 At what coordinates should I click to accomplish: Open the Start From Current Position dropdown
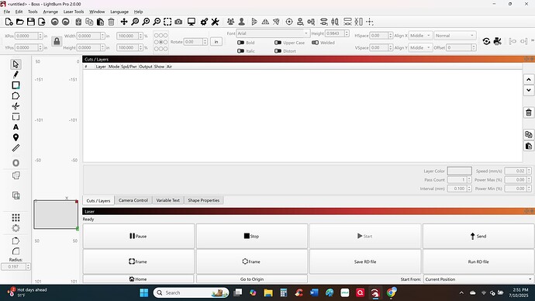(478, 279)
